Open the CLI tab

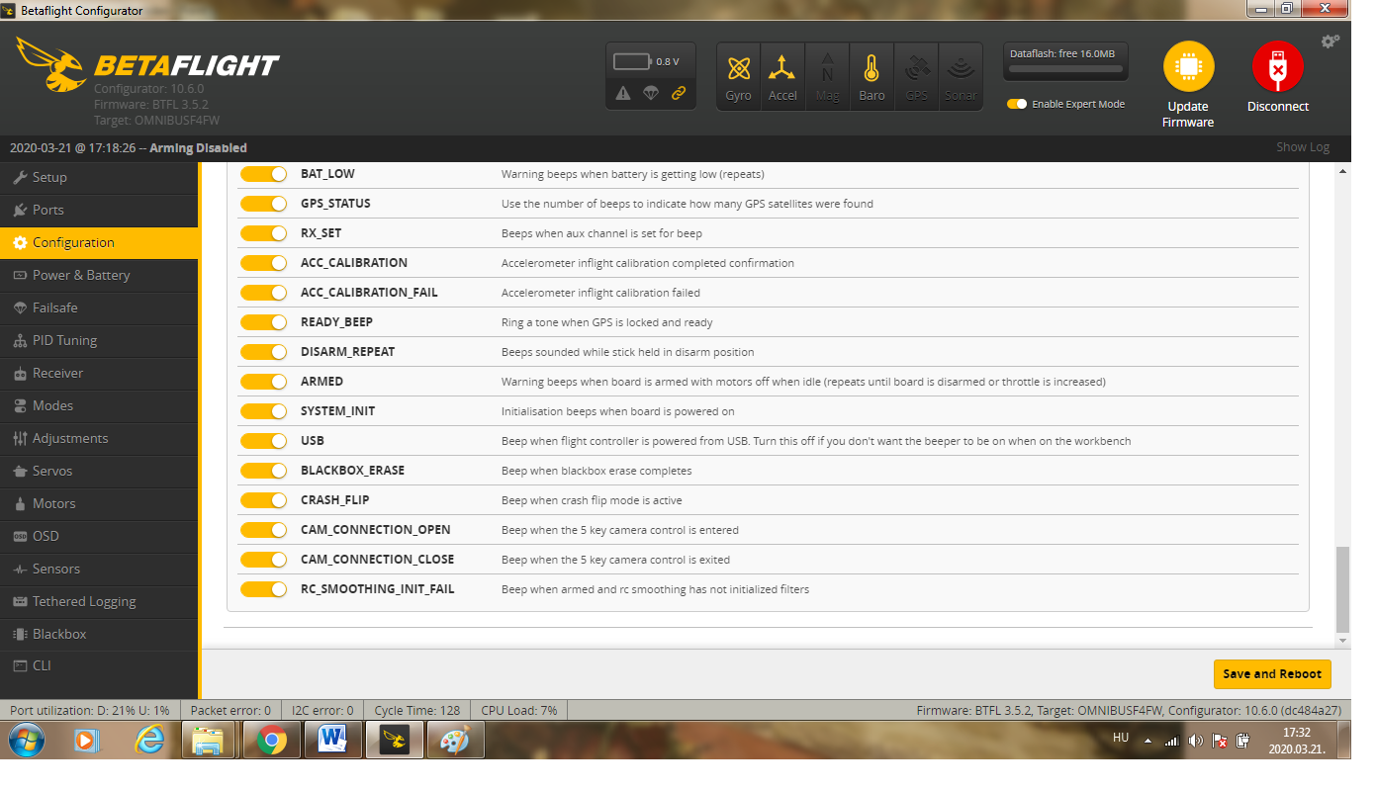tap(99, 665)
